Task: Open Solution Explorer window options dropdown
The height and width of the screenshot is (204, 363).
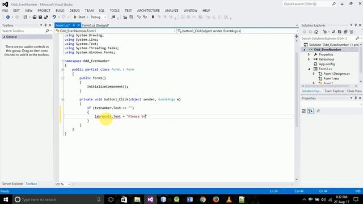Action: 351,25
